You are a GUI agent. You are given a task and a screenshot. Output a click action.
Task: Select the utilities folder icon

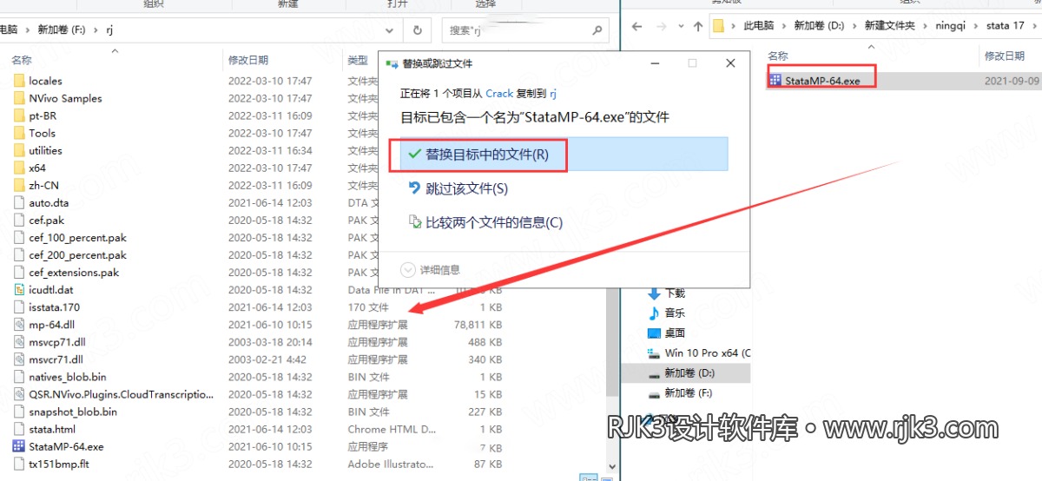click(x=19, y=150)
